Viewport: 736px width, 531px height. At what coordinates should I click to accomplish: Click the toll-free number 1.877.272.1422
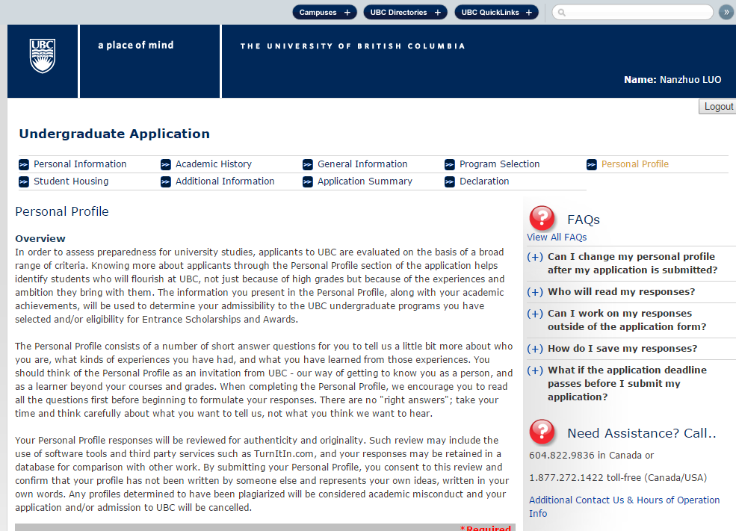(566, 478)
